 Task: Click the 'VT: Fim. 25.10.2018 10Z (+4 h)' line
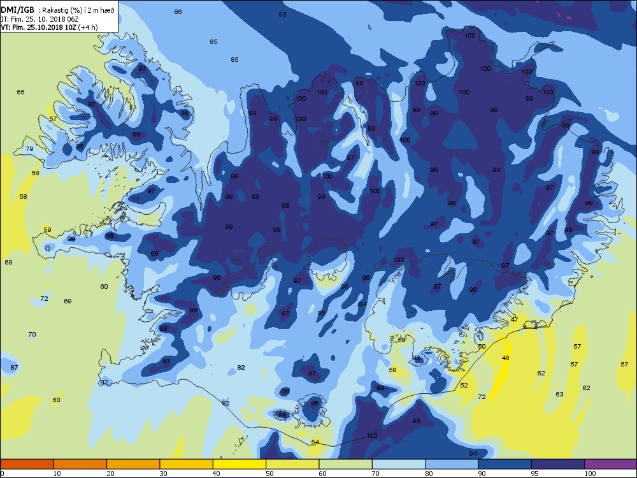click(49, 27)
